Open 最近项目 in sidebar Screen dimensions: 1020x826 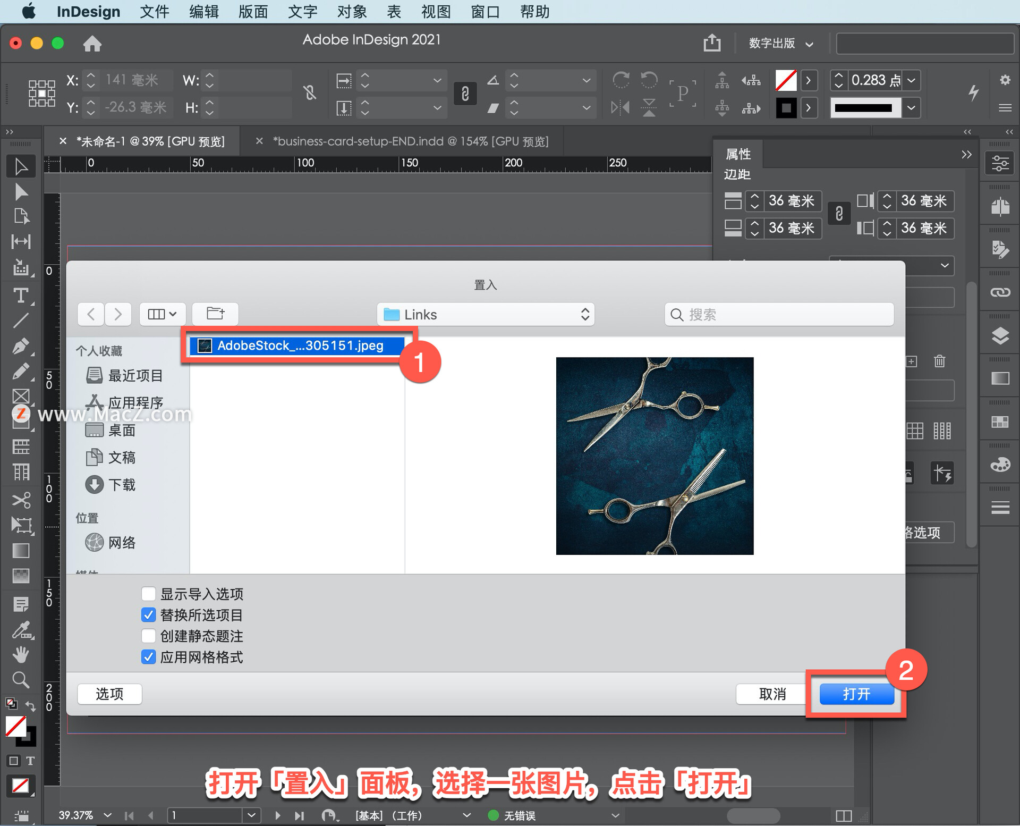(125, 375)
